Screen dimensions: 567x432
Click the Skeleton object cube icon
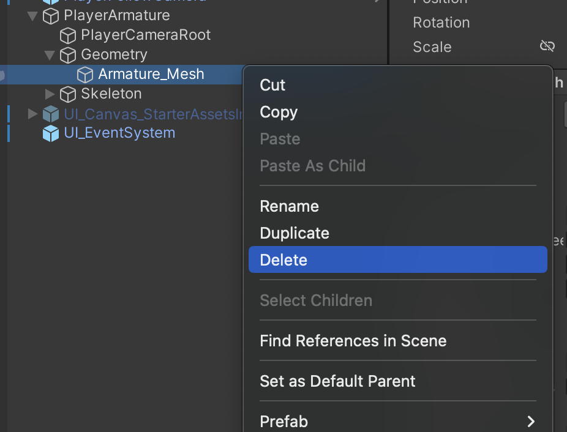68,94
